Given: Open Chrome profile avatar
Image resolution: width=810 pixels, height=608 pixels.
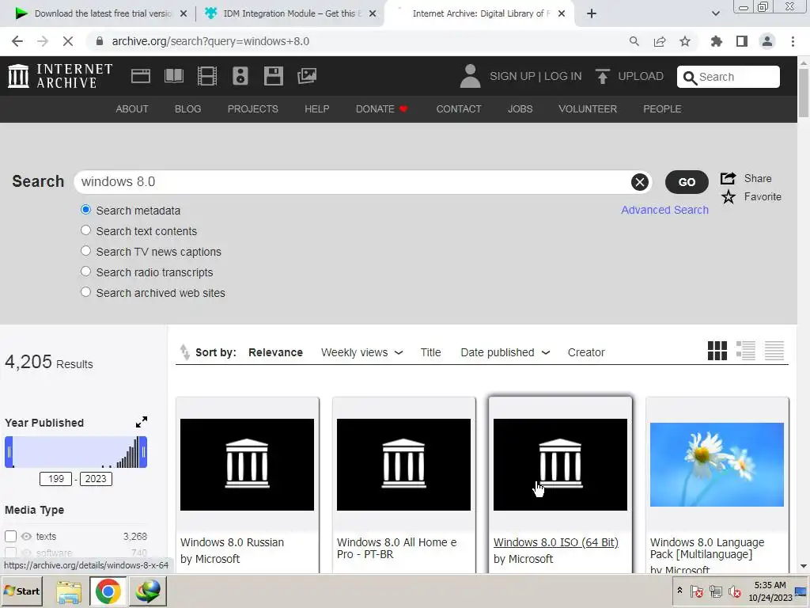Looking at the screenshot, I should tap(767, 41).
